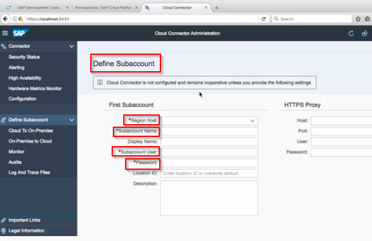Image resolution: width=372 pixels, height=241 pixels.
Task: Open Important Links
Action: pos(24,220)
